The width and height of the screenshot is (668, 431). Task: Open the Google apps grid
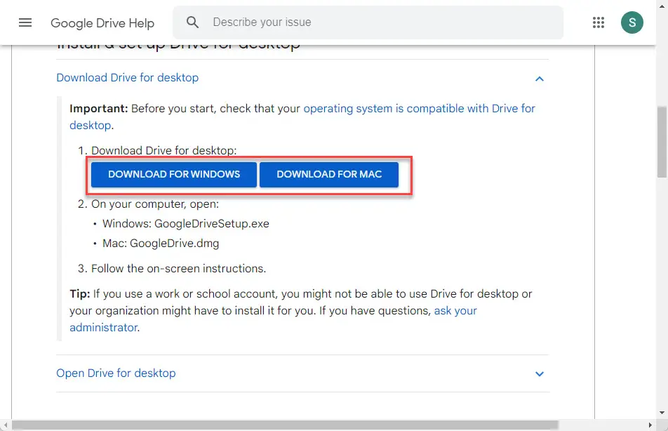click(598, 22)
